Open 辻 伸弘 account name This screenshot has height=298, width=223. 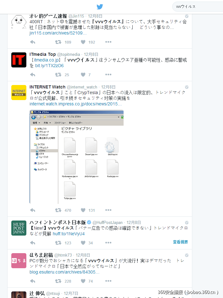pyautogui.click(x=37, y=293)
